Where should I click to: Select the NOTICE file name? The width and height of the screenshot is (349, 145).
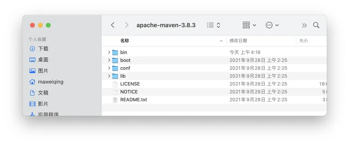tap(129, 92)
